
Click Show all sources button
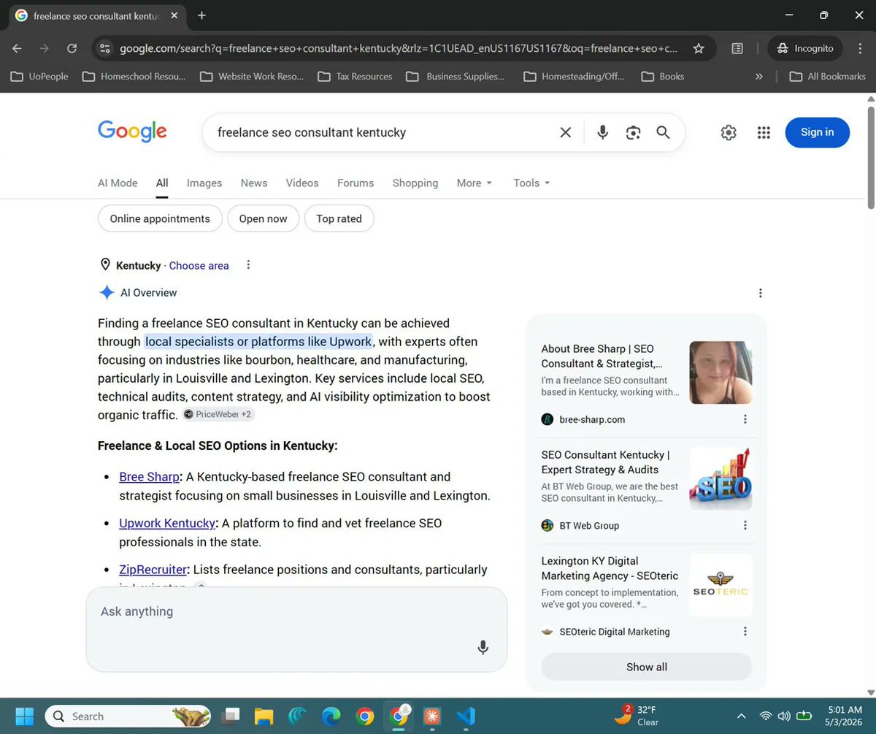pos(647,667)
